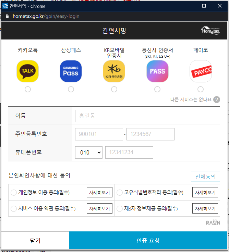Open the 010 phone prefix dropdown
Image resolution: width=229 pixels, height=252 pixels.
pyautogui.click(x=89, y=152)
